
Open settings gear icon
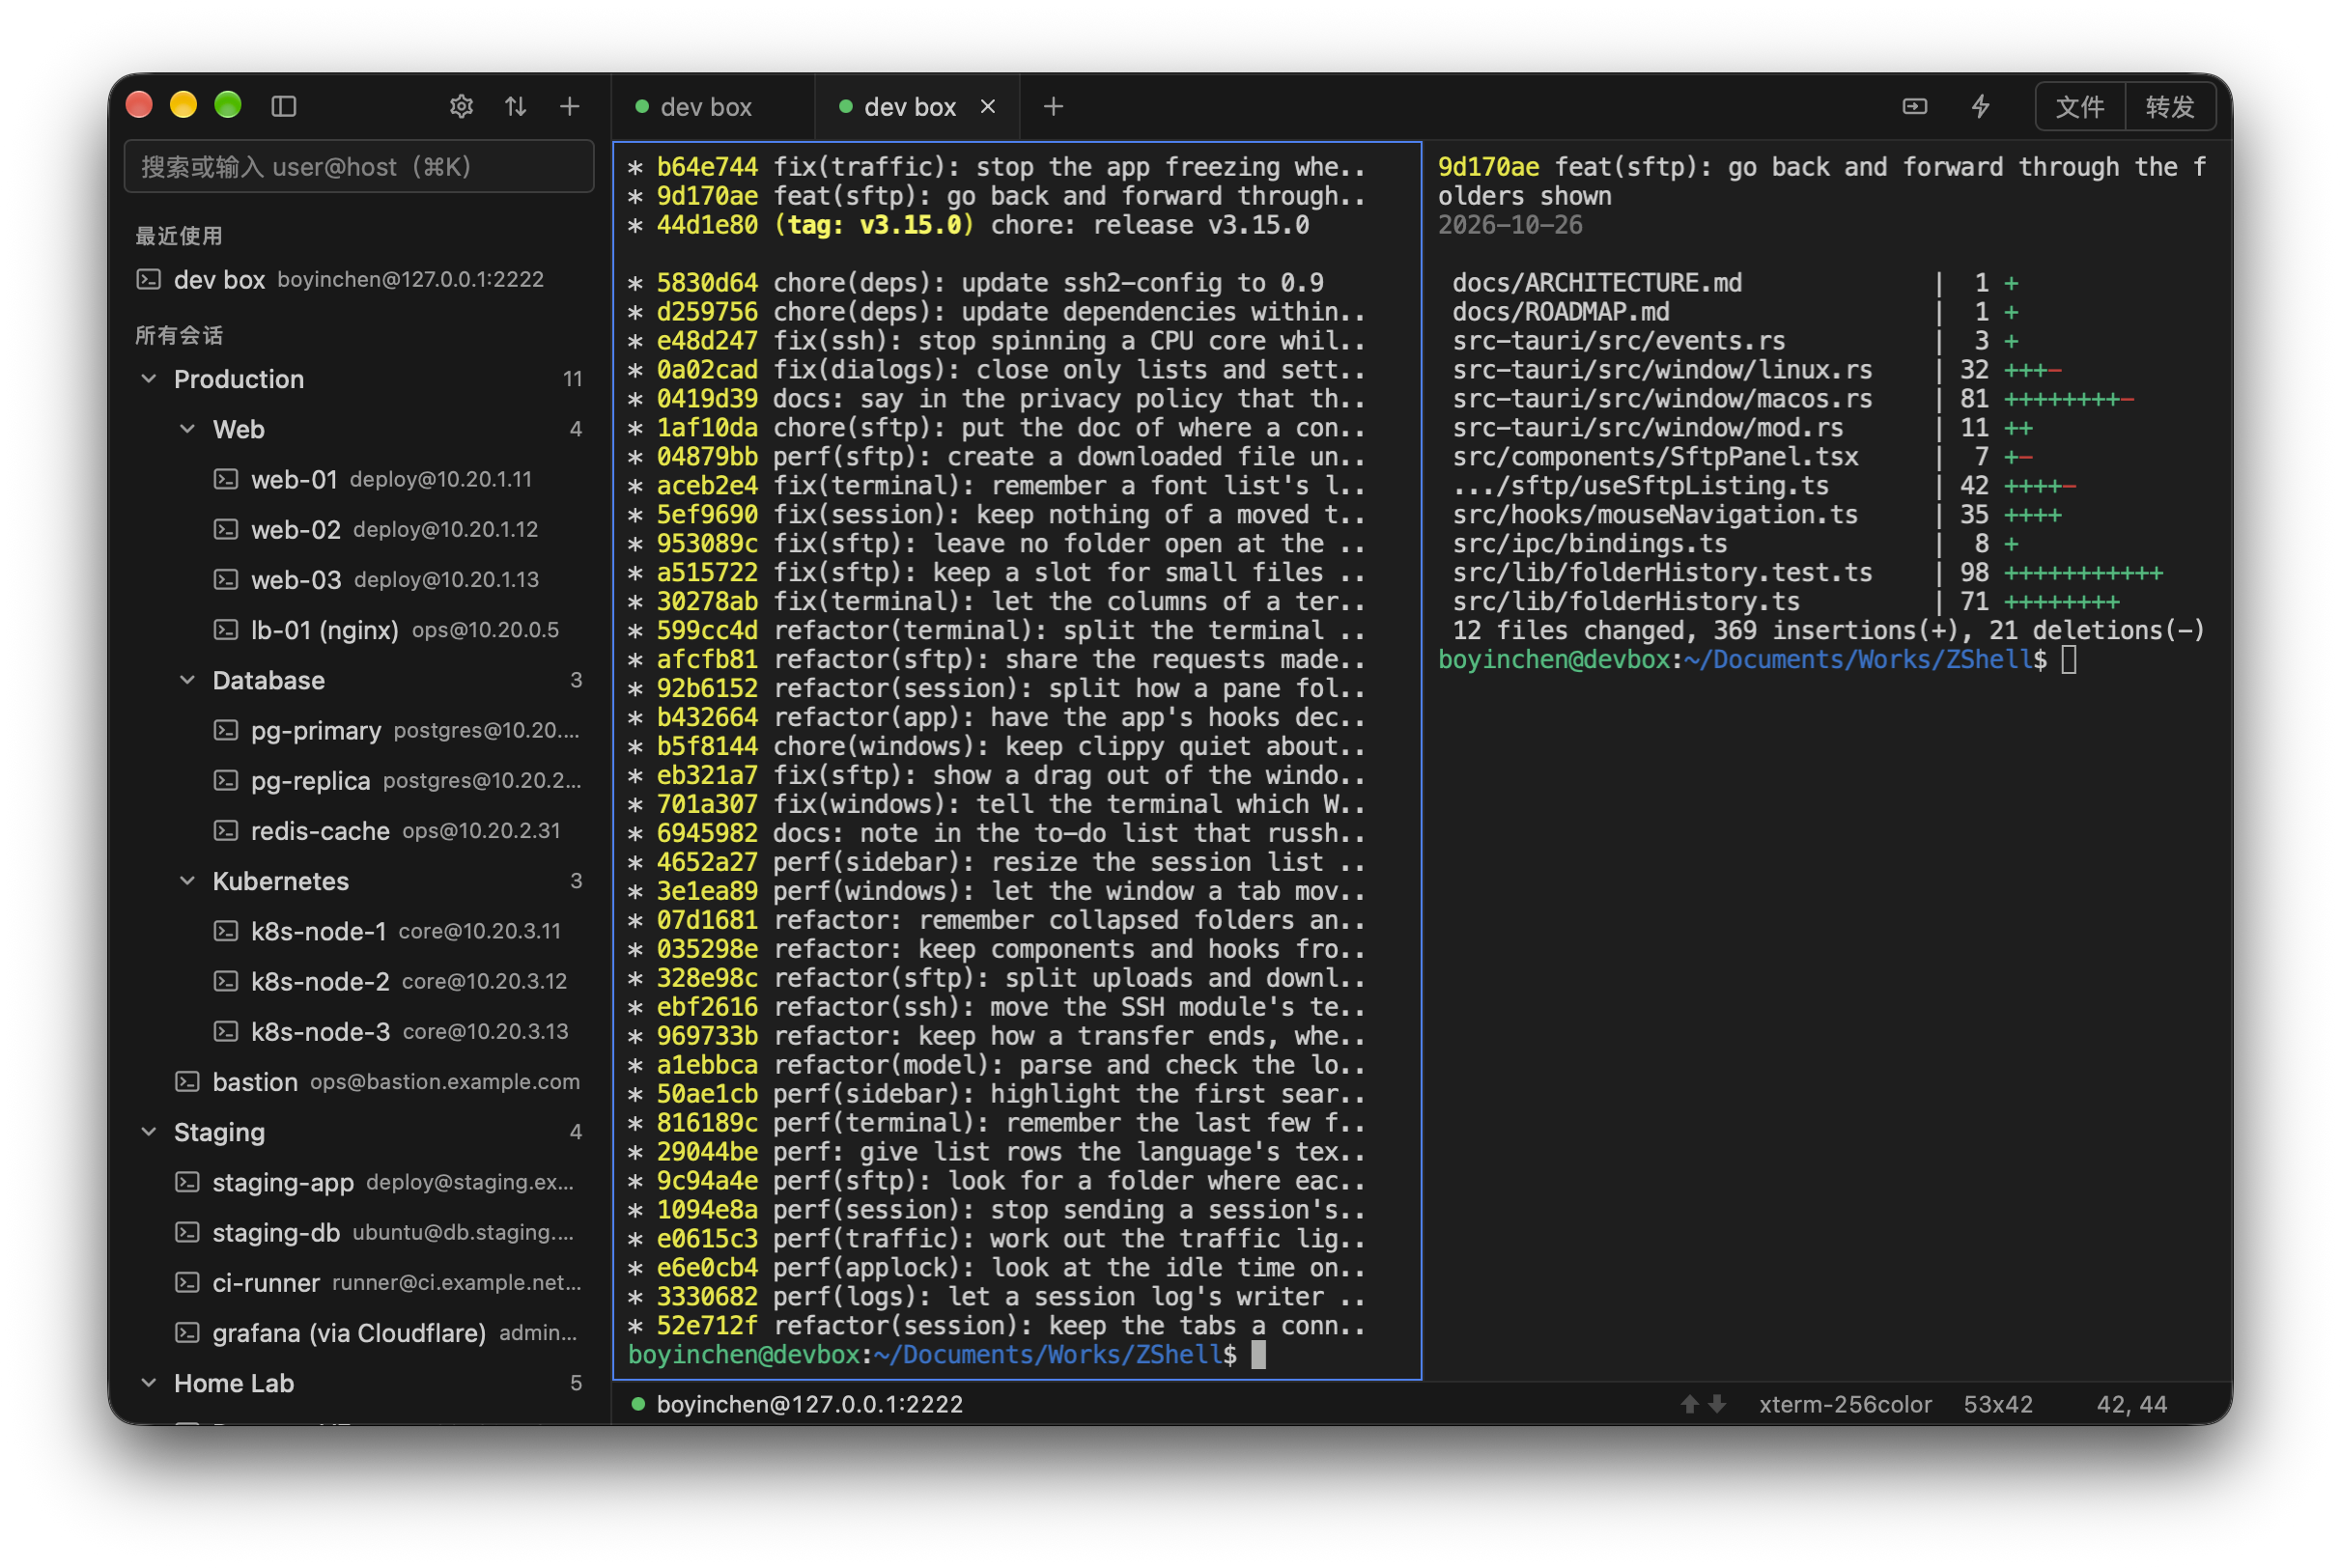tap(461, 106)
